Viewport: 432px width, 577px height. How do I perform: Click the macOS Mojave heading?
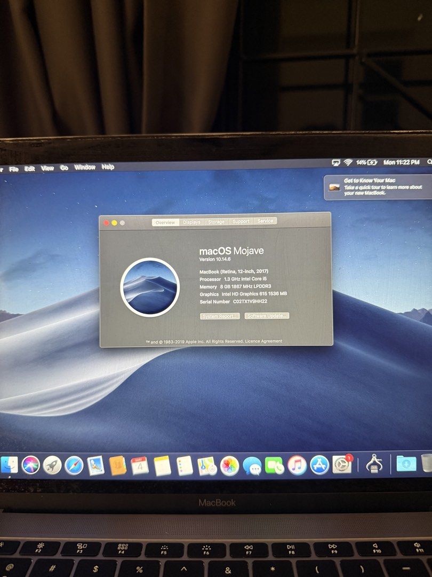(x=231, y=251)
